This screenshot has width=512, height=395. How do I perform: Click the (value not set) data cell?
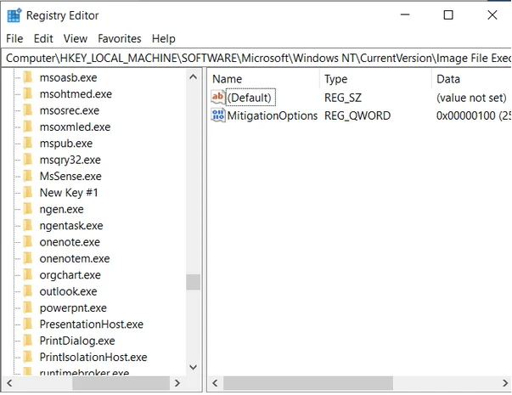tap(471, 98)
